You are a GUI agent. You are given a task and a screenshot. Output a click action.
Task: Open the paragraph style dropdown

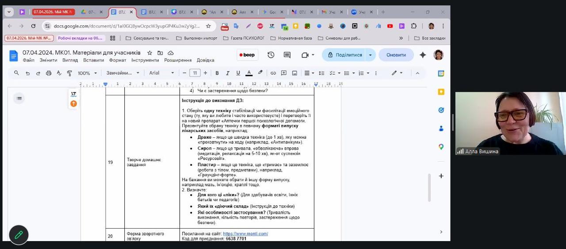pos(122,73)
